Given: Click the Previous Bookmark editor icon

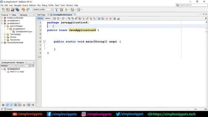Looking at the screenshot, I should 87,19.
